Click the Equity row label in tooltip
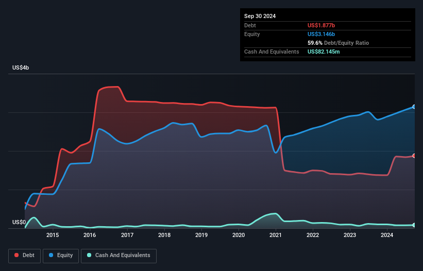This screenshot has width=423, height=271. [252, 34]
